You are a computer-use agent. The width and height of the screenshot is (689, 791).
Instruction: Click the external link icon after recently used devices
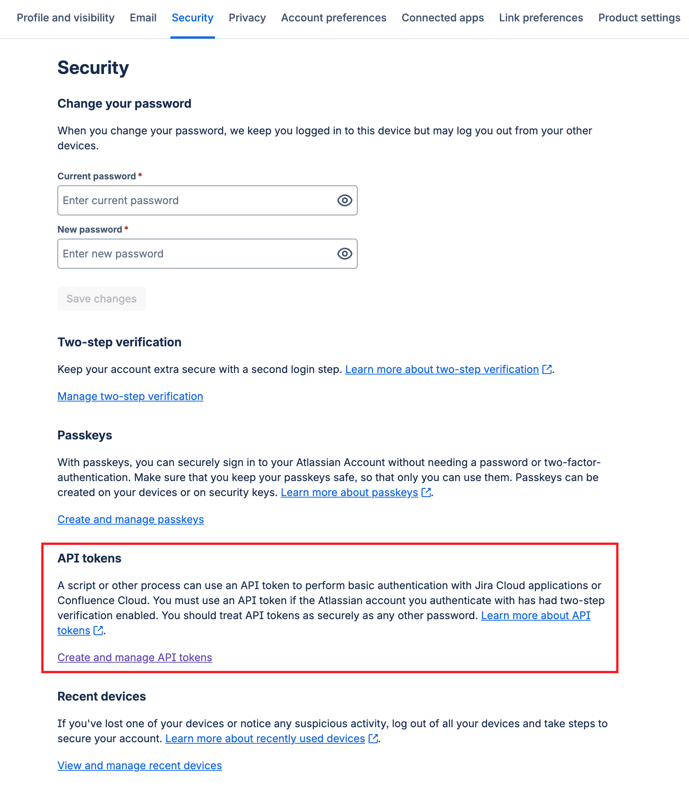[373, 738]
